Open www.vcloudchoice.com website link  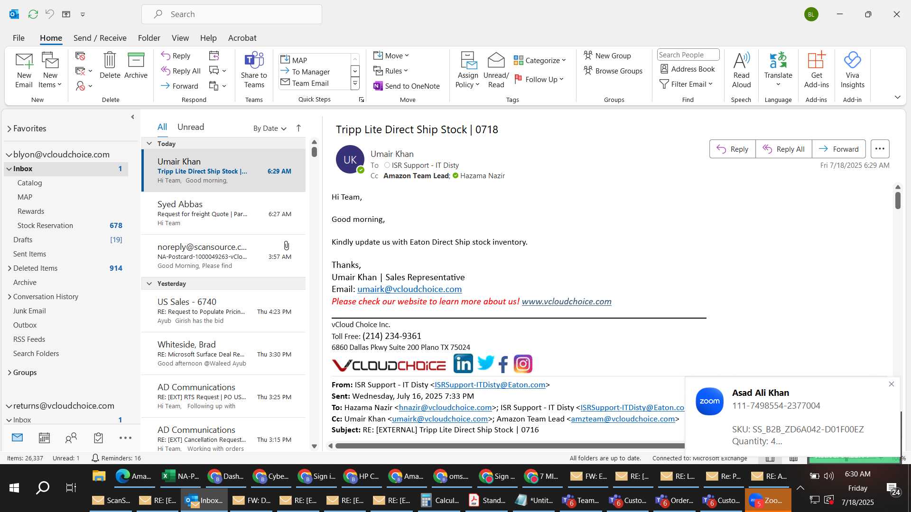[x=567, y=302]
